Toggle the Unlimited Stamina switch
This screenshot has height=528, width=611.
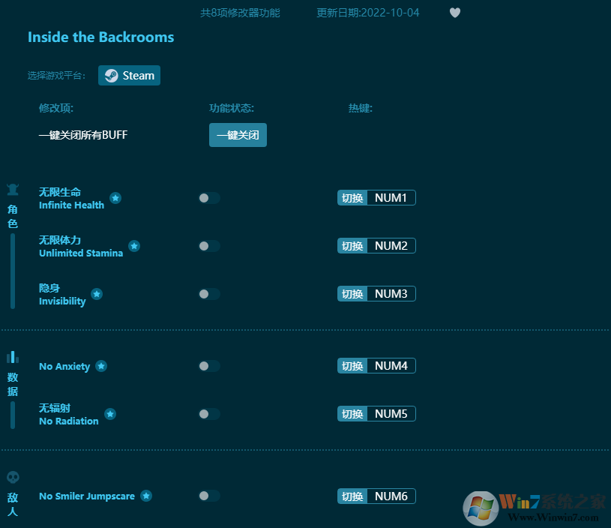click(x=208, y=245)
